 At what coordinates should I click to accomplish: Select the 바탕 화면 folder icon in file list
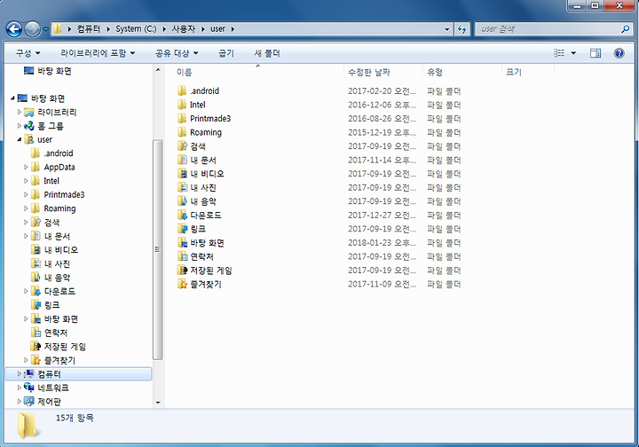tap(182, 243)
